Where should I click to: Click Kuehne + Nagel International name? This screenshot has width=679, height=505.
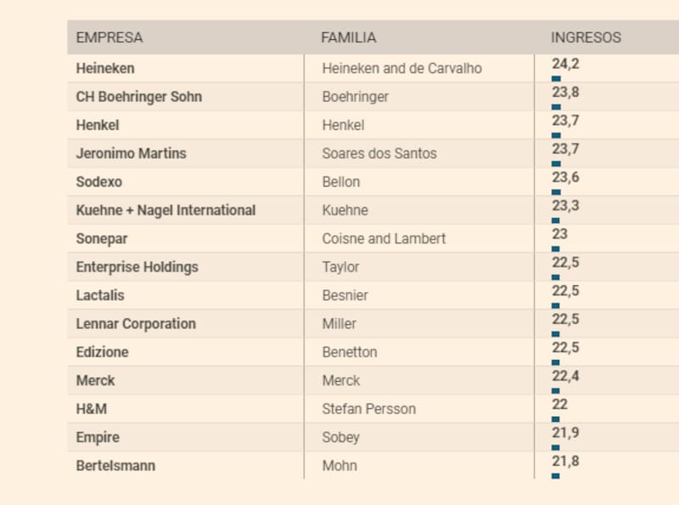[166, 210]
